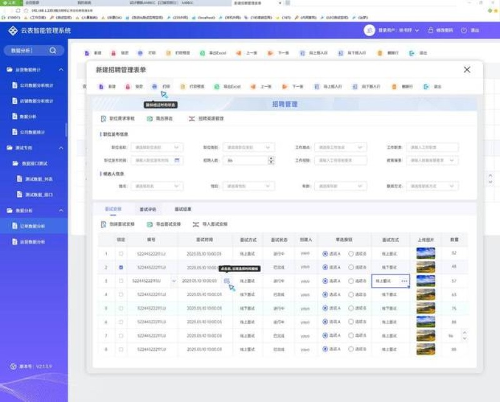Open the 性别 dropdown
The image size is (500, 402).
pos(248,186)
